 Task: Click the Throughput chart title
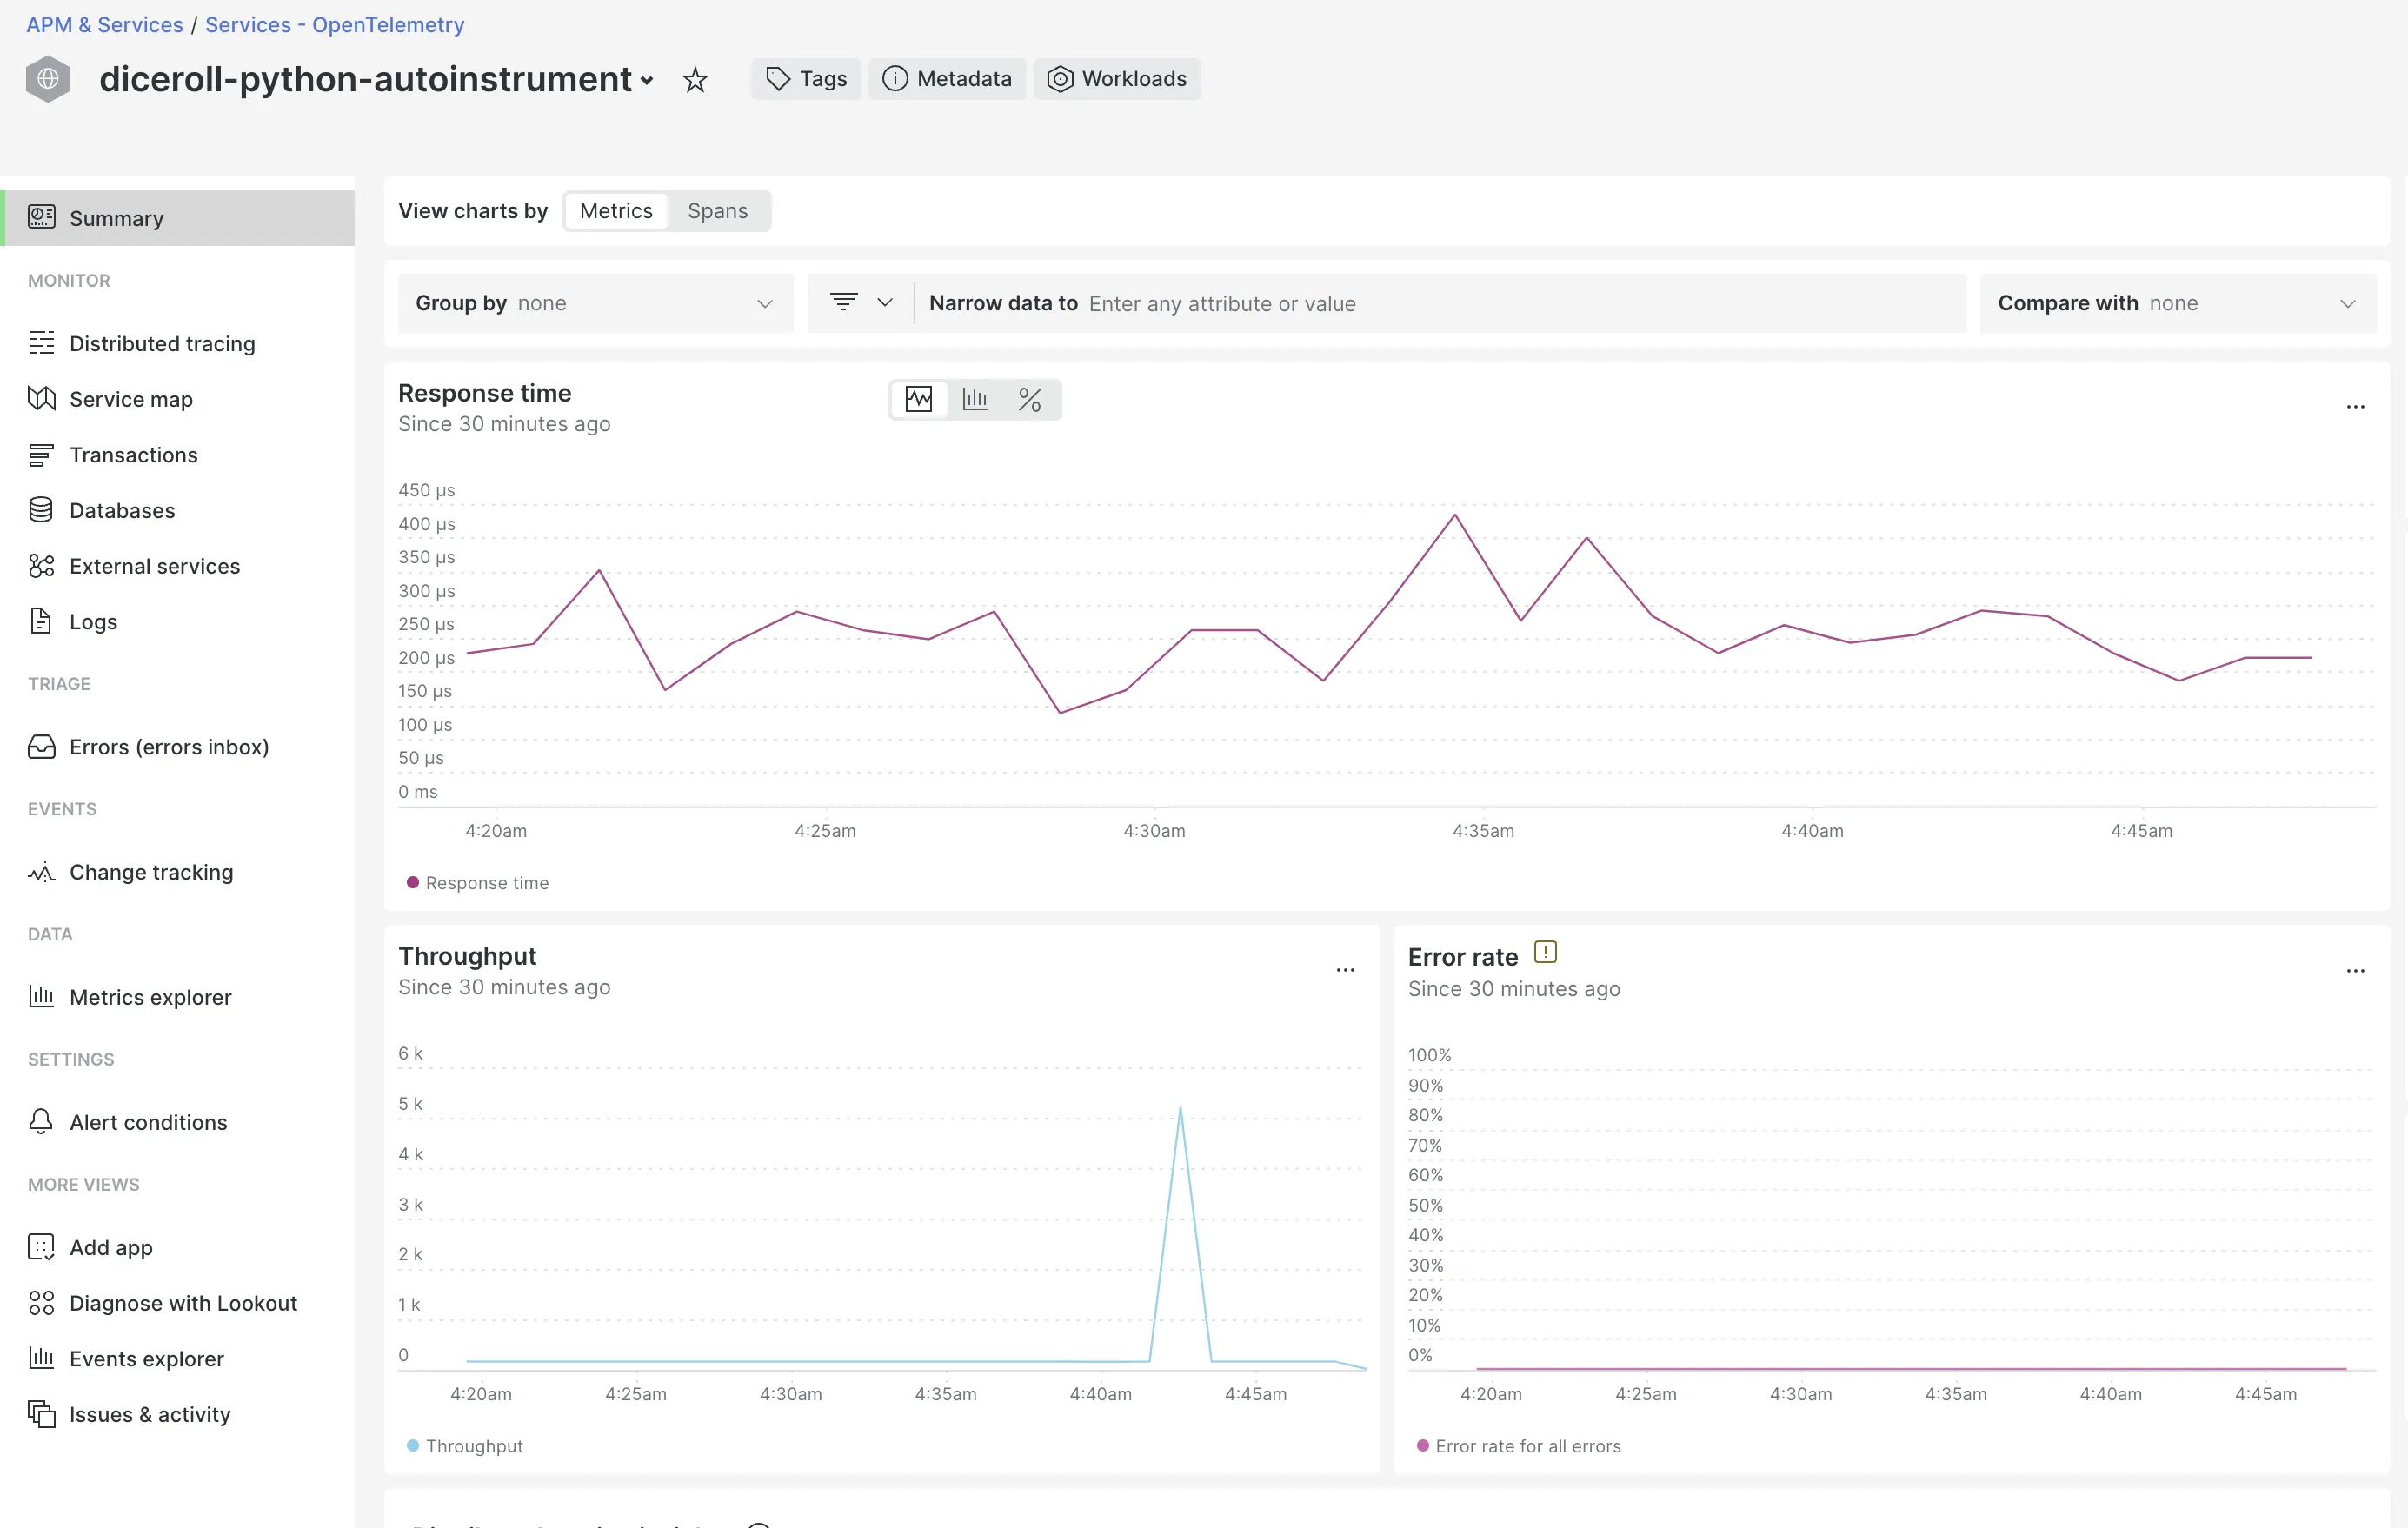pos(467,956)
